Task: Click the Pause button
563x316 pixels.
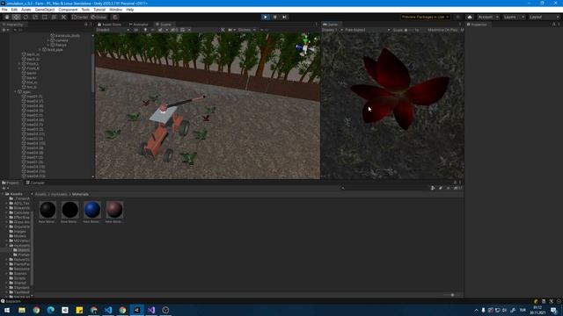Action: [275, 17]
